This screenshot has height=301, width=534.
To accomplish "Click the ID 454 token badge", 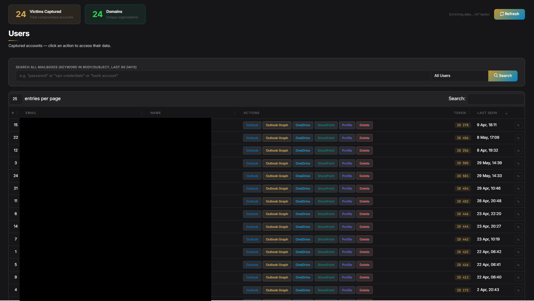I will [463, 189].
